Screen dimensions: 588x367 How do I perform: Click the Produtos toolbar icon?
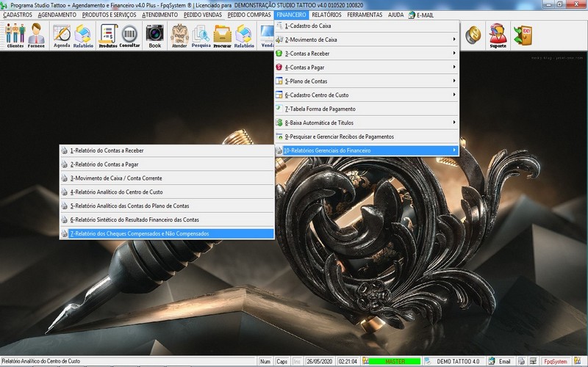[x=108, y=35]
